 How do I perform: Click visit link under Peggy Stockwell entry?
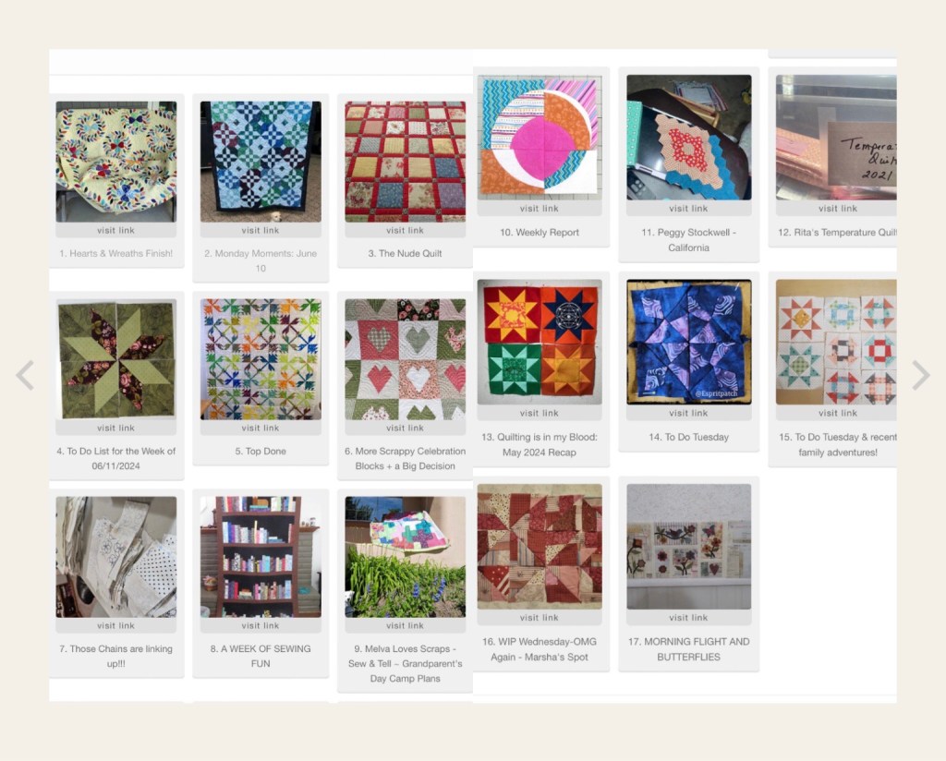click(688, 209)
